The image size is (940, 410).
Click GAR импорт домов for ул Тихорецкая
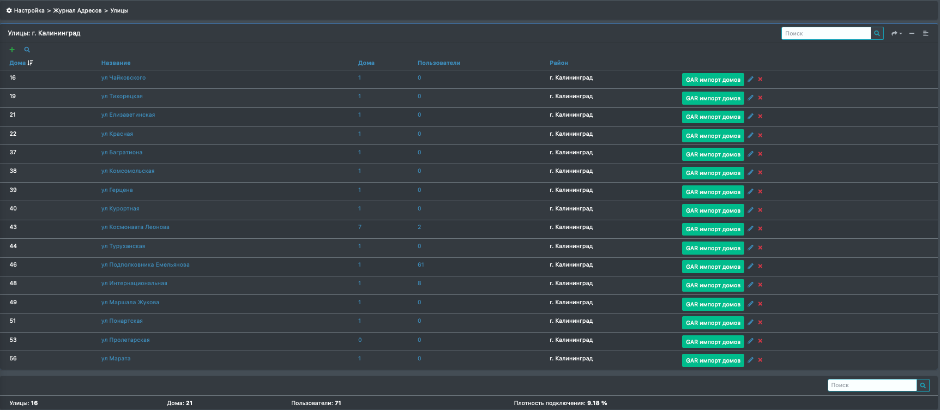pos(713,98)
